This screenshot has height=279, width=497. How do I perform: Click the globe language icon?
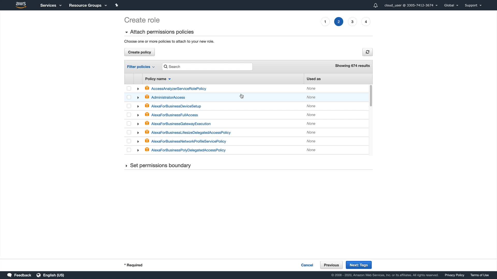(x=39, y=275)
